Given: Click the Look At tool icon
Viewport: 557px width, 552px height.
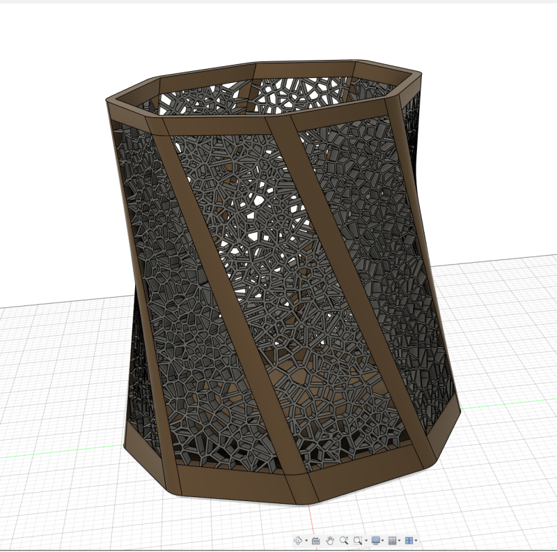Looking at the screenshot, I should (315, 541).
